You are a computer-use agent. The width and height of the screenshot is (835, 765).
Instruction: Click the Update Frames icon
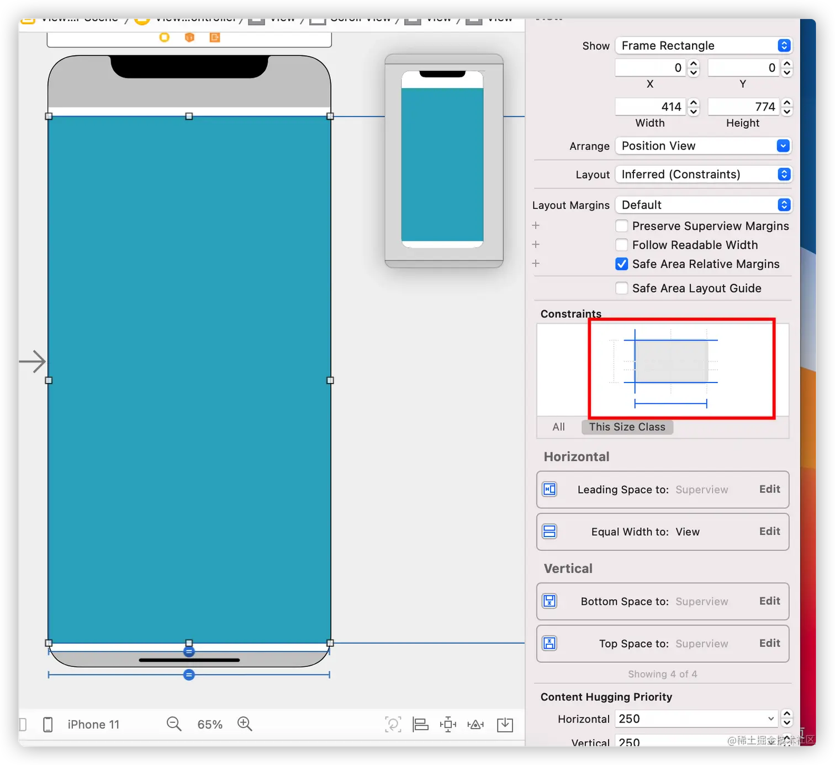(393, 724)
